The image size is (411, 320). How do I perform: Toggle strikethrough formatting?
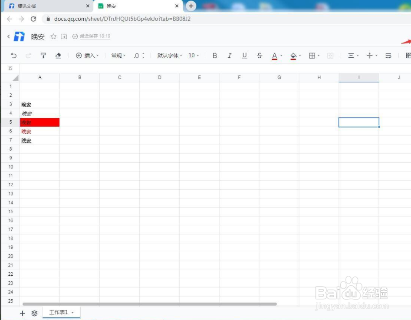tap(260, 56)
